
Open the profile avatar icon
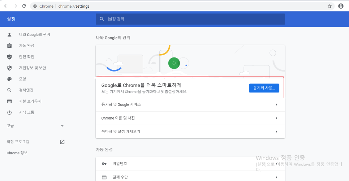point(341,6)
